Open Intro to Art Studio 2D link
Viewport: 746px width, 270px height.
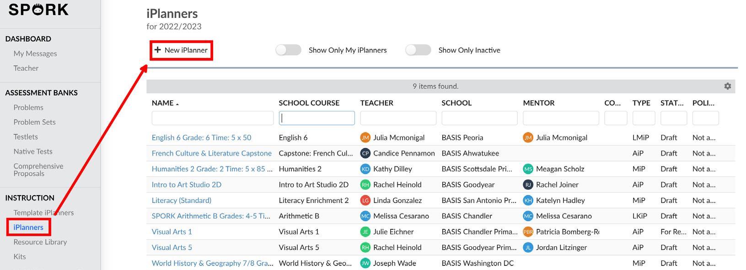pos(187,185)
